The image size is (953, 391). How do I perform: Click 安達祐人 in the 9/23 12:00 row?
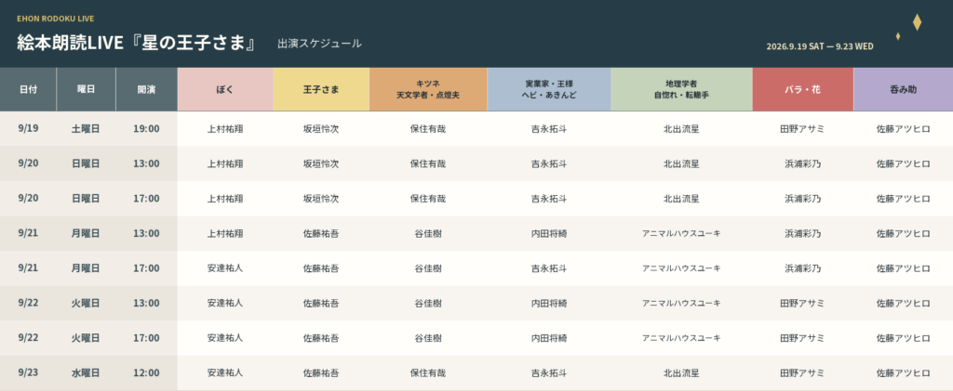(225, 372)
